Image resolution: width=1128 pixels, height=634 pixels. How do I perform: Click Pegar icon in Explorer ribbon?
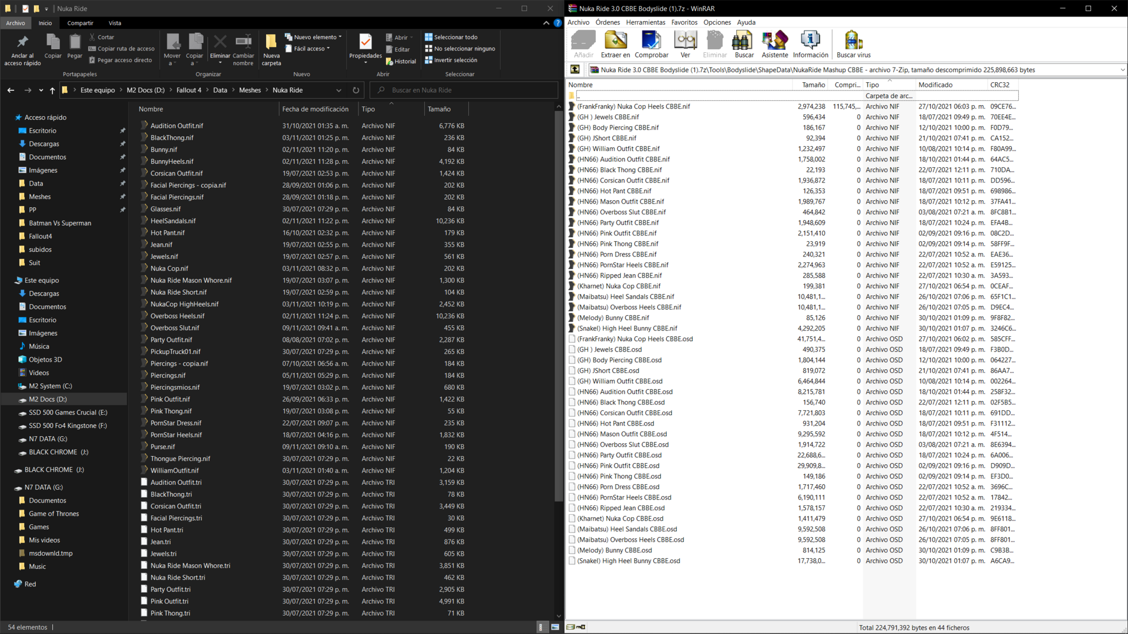click(75, 42)
